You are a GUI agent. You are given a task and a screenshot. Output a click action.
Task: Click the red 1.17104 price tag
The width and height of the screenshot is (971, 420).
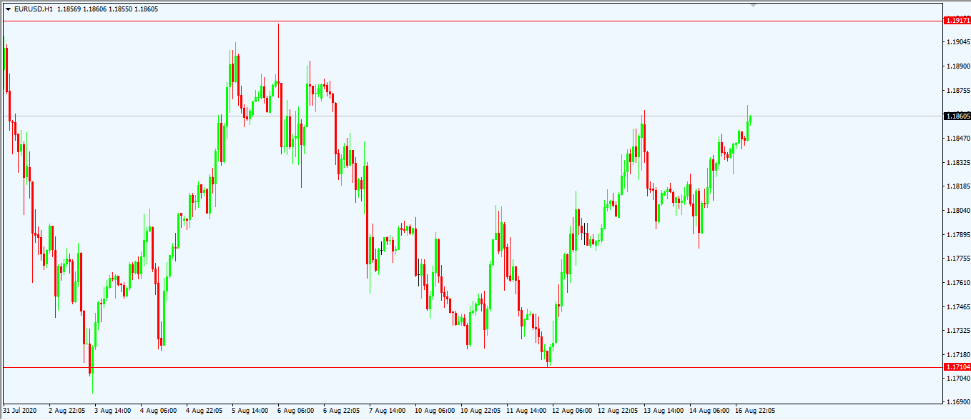click(957, 366)
